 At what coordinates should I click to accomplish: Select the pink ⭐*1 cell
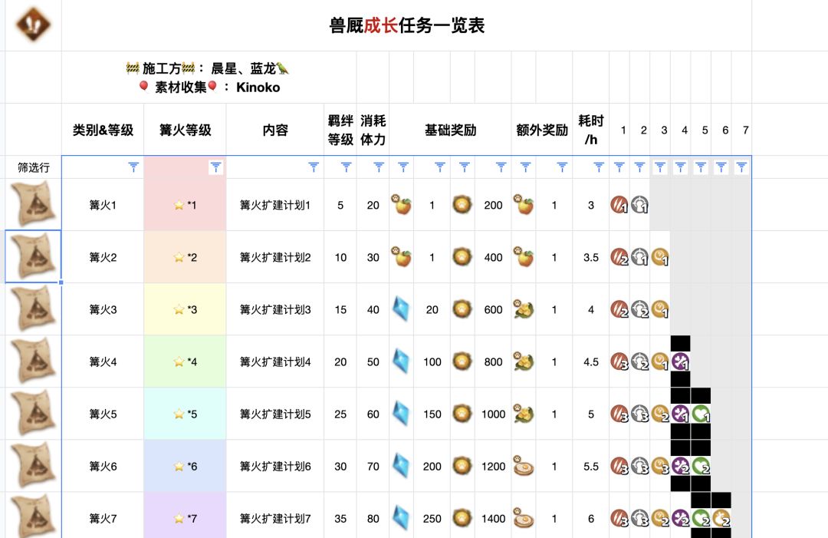[185, 204]
